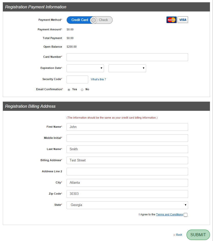Image resolution: width=213 pixels, height=241 pixels.
Task: Go back using the Back link
Action: coord(178,235)
